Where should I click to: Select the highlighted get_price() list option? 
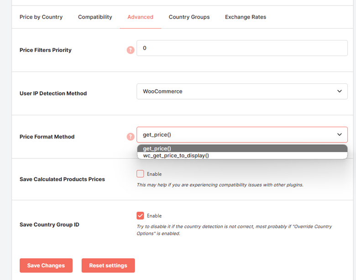[x=242, y=148]
